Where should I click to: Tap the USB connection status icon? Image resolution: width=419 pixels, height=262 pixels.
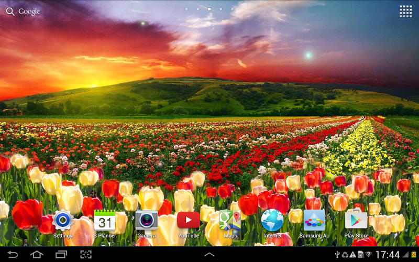point(337,255)
